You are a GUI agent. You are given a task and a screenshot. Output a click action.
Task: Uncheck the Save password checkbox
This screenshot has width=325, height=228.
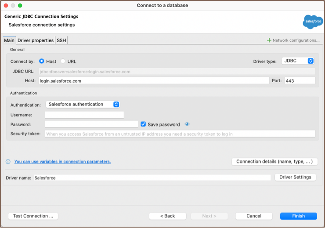click(143, 124)
